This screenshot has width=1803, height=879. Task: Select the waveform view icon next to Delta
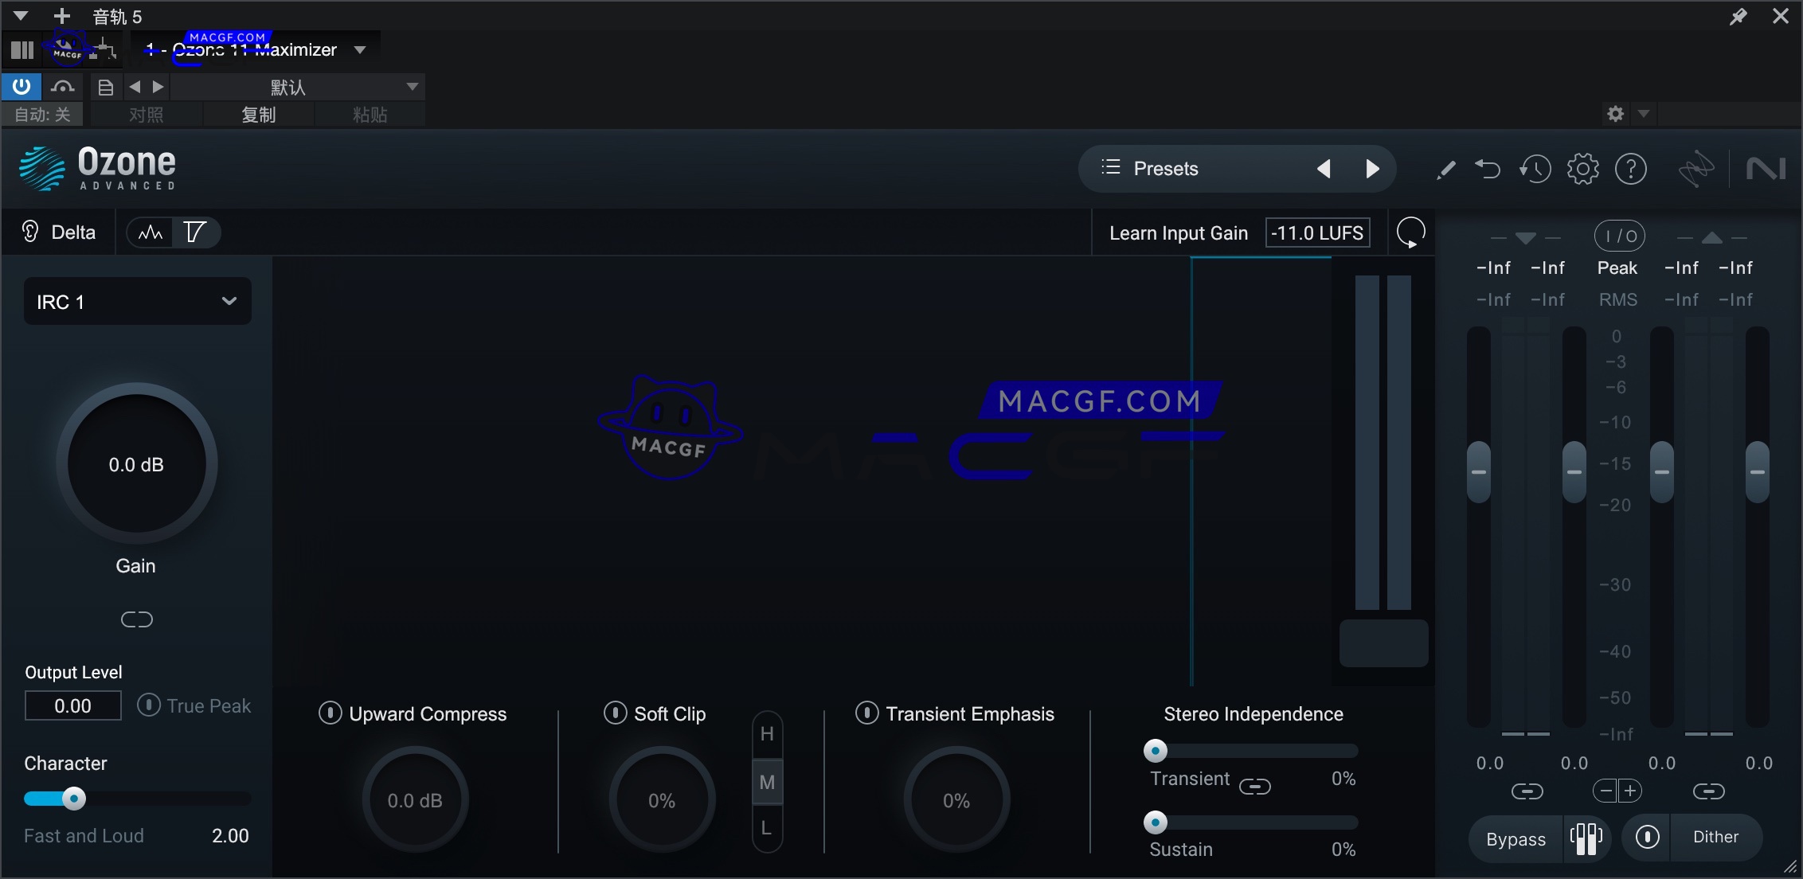pyautogui.click(x=149, y=232)
